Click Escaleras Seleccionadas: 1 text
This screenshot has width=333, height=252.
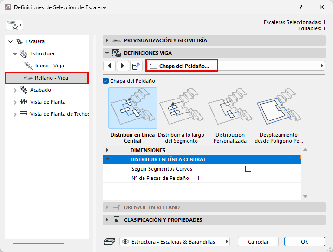click(x=294, y=22)
